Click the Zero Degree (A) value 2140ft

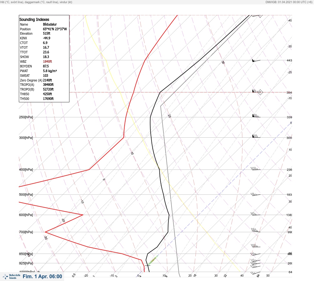click(x=48, y=80)
